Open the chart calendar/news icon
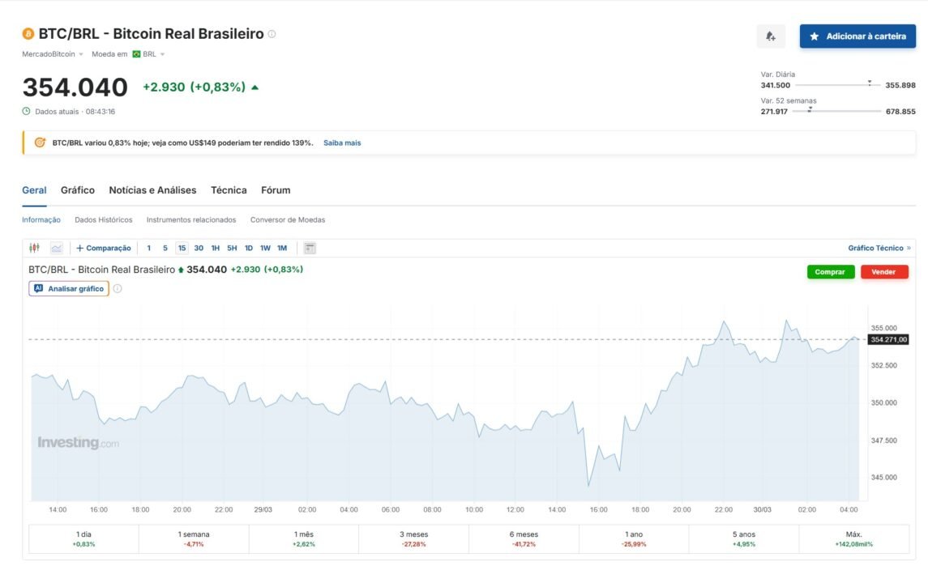 (x=310, y=248)
